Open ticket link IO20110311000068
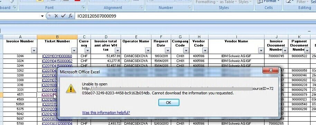The image size is (316, 125). [x=57, y=56]
